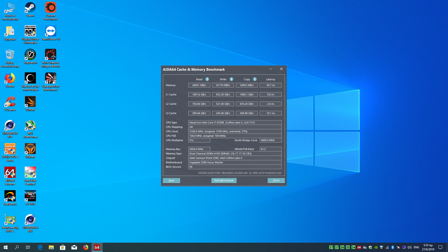Select the Hard Disk Sentinel icon
This screenshot has height=252, width=448.
[30, 176]
